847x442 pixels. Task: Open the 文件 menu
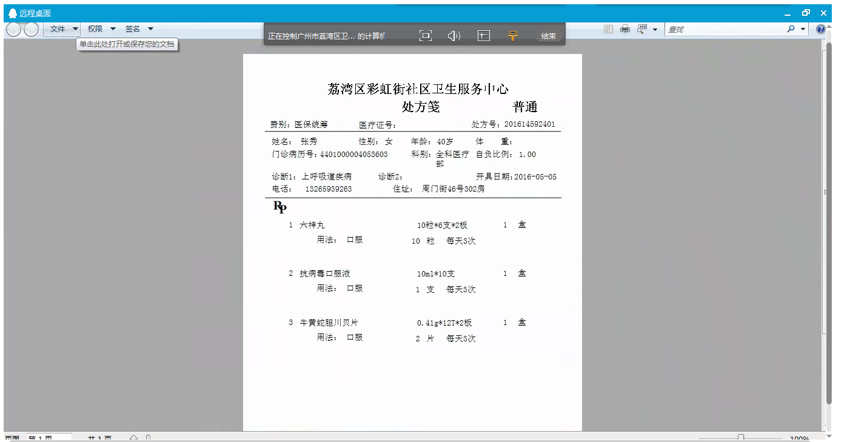[x=58, y=29]
